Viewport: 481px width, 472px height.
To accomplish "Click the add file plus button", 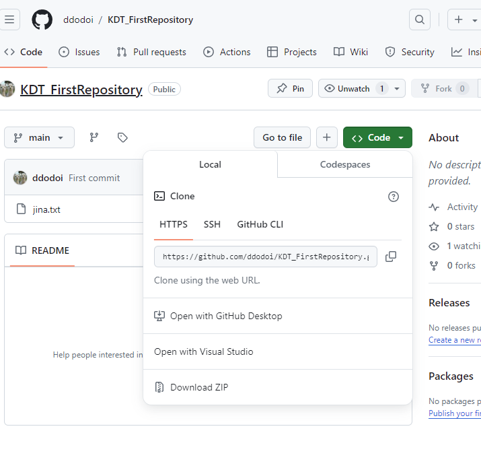I will tap(327, 137).
